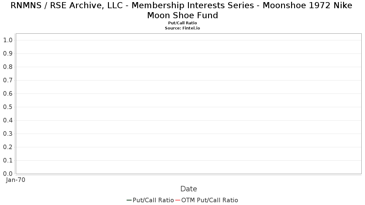Select the 0.6 y-axis tick label

click(x=8, y=94)
